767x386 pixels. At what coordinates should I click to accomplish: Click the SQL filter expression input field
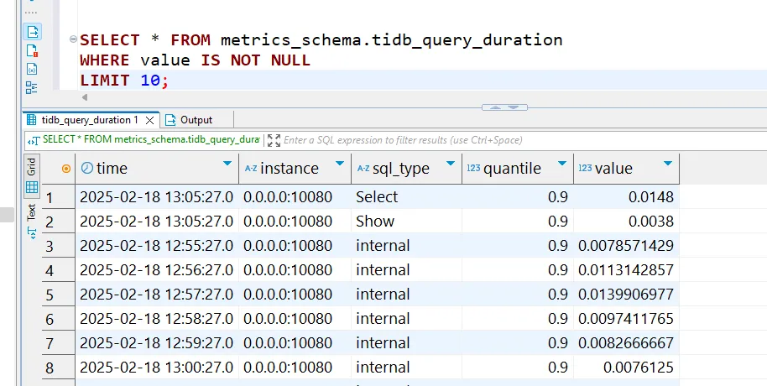403,140
